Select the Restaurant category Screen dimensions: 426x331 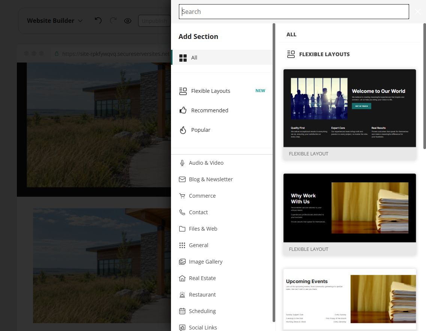click(222, 295)
